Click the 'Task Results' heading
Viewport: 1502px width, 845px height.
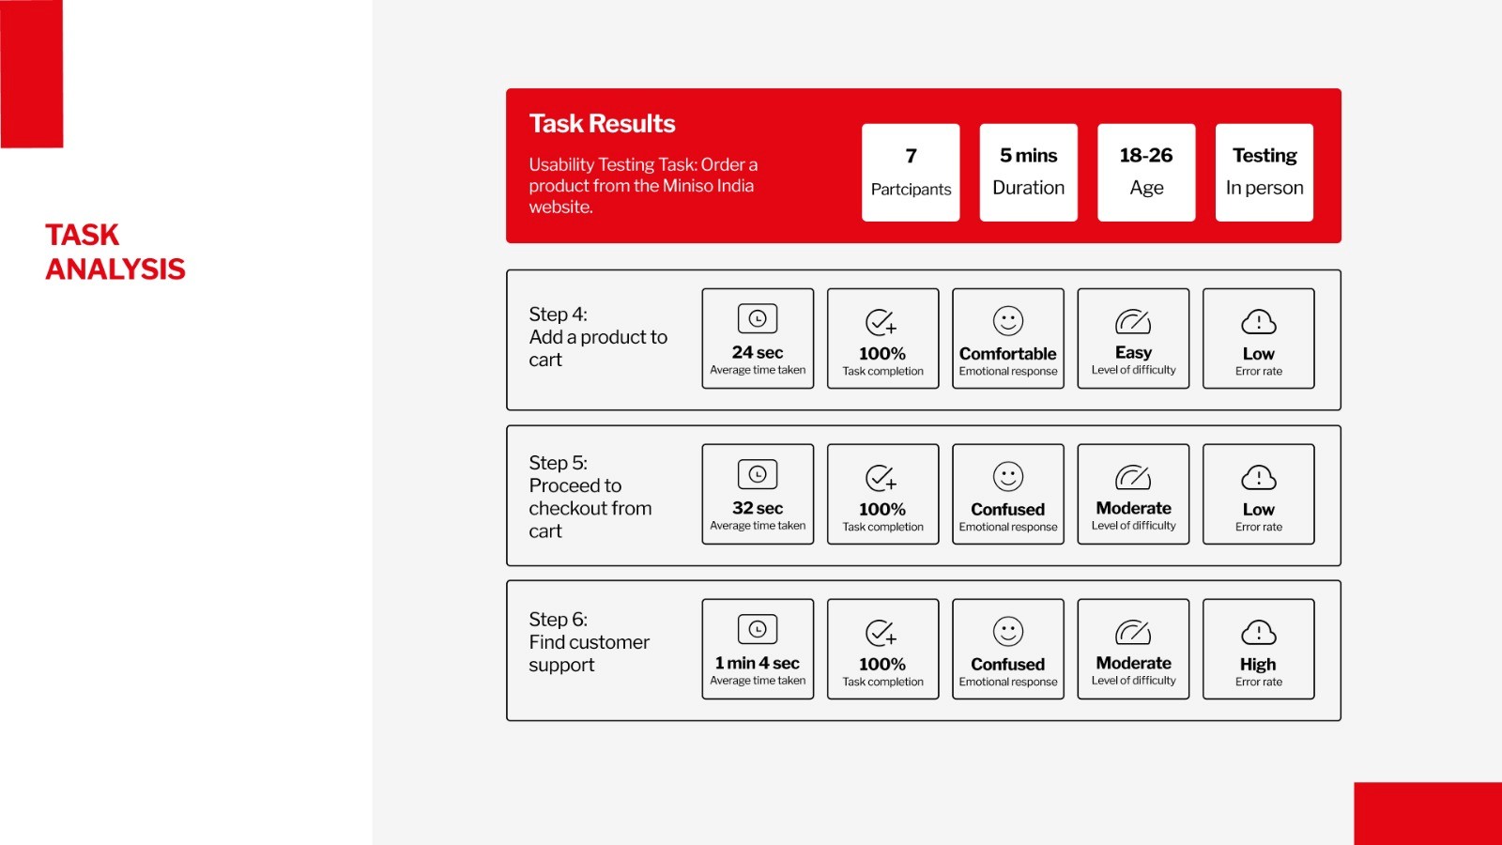coord(603,124)
